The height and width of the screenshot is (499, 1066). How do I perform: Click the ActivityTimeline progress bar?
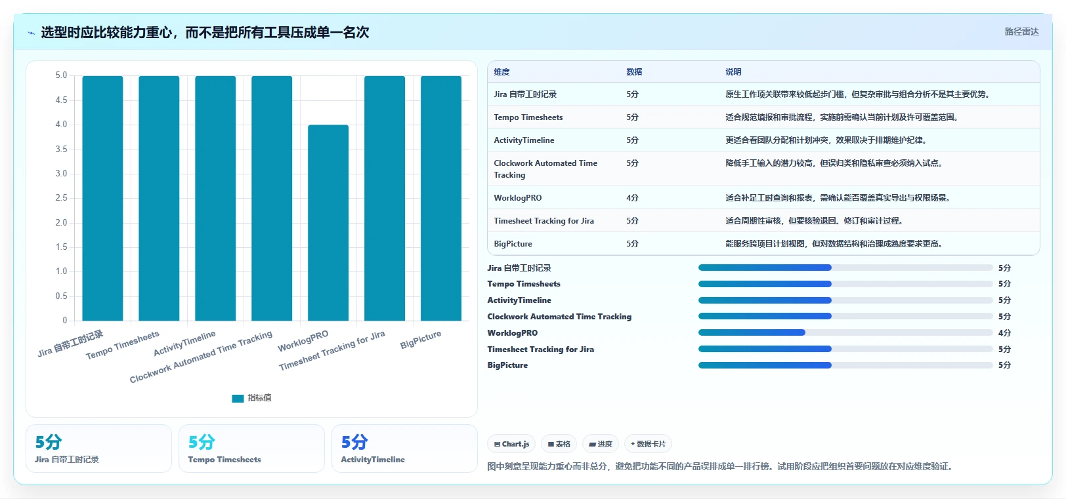click(845, 300)
